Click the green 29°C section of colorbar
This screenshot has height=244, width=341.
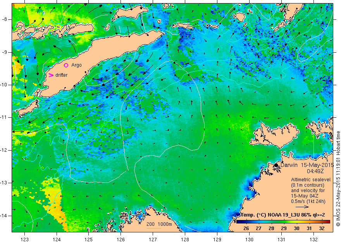pyautogui.click(x=284, y=222)
